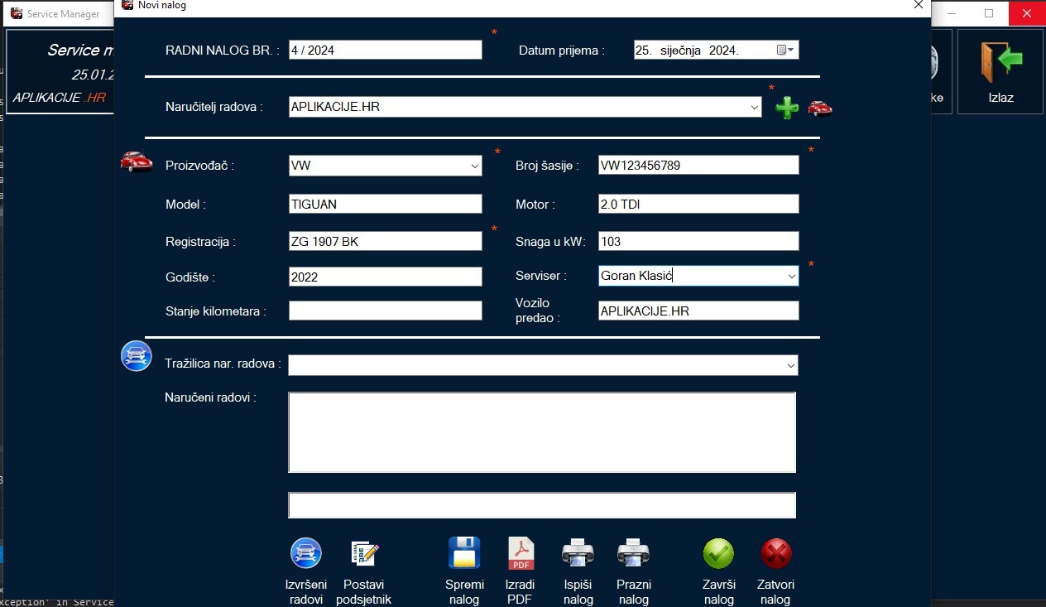This screenshot has width=1046, height=607.
Task: Click the Broj šasije input field
Action: 698,165
